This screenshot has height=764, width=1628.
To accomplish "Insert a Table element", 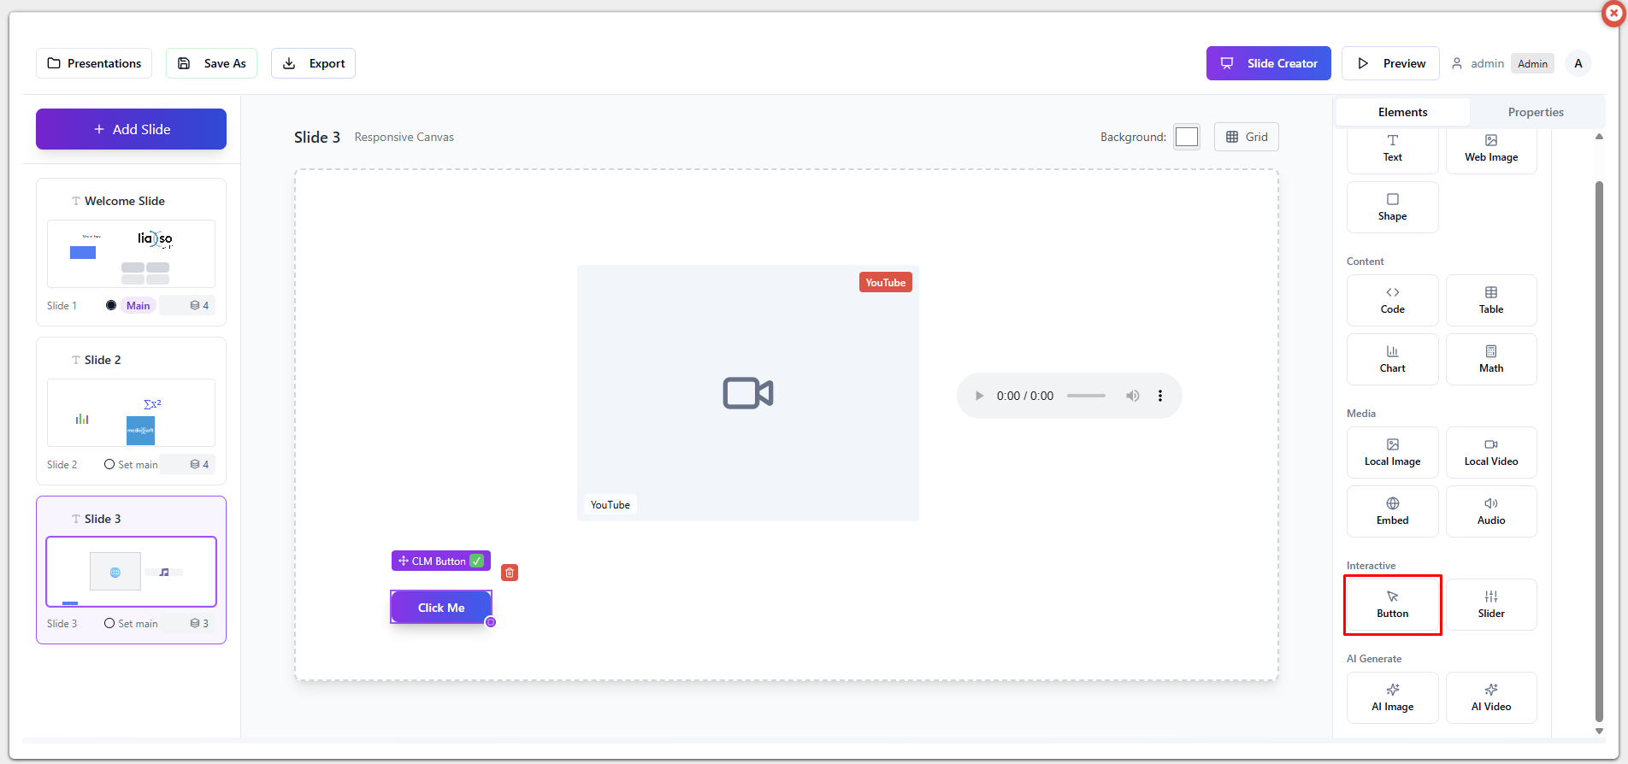I will (x=1490, y=300).
